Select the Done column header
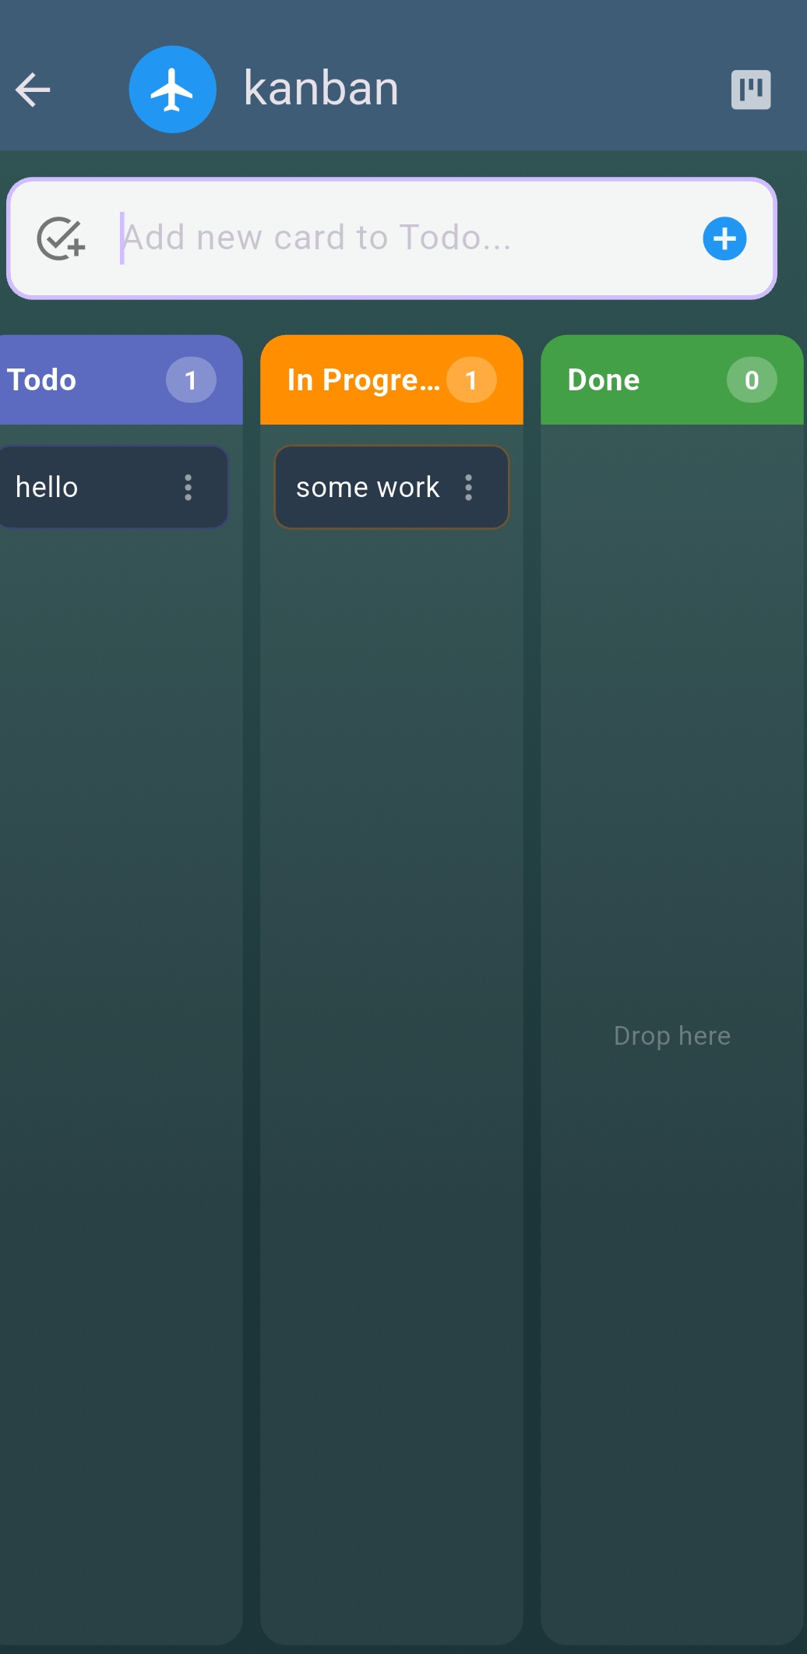 coord(672,380)
